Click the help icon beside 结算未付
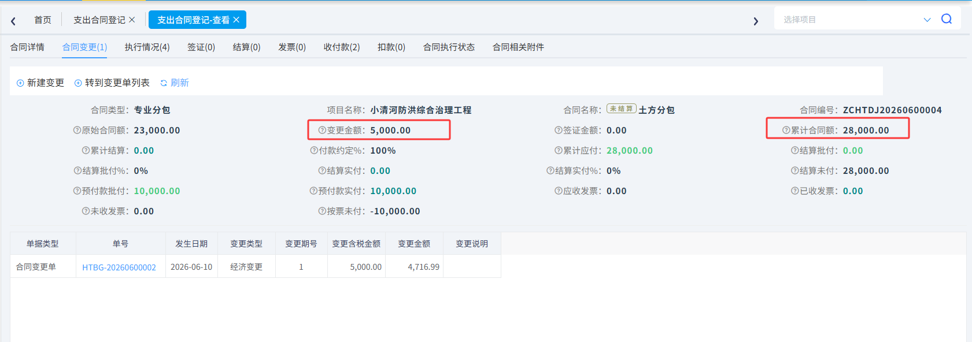 795,170
